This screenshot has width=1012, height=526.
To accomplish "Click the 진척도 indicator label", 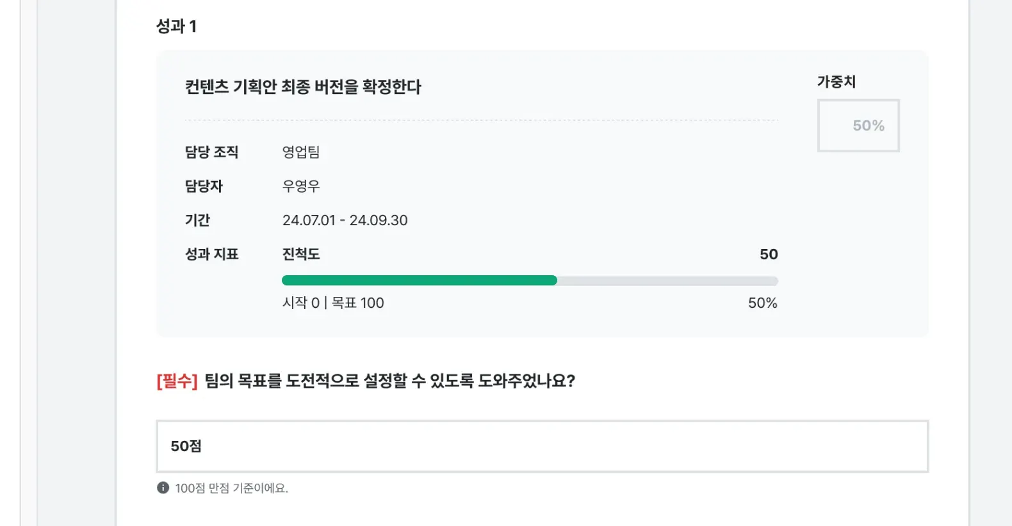I will click(301, 254).
